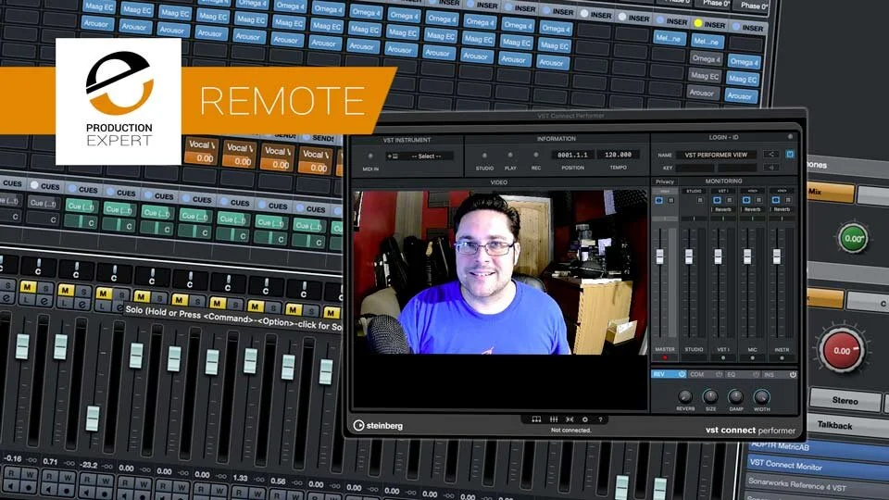This screenshot has height=500, width=889.
Task: Click the REC status indicator
Action: click(536, 155)
